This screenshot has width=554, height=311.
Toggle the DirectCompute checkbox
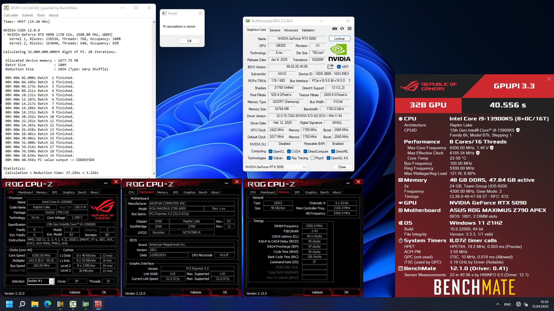coord(305,151)
